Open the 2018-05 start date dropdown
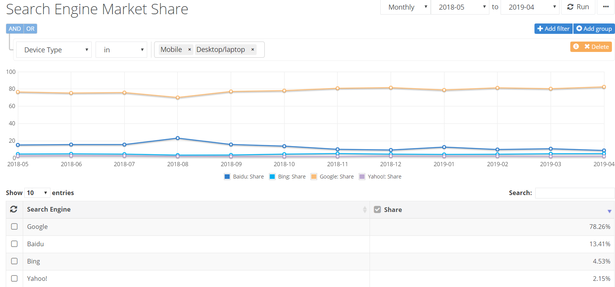Viewport: 615px width, 287px height. (x=460, y=7)
